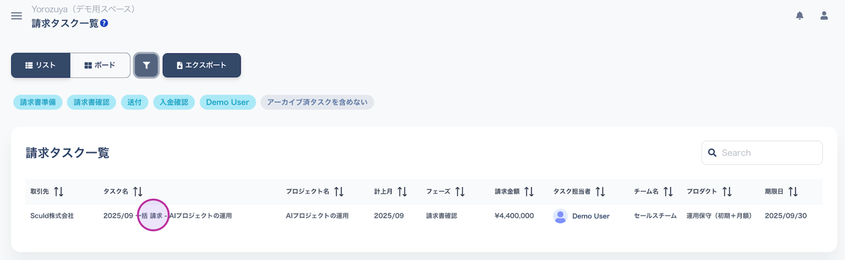Image resolution: width=845 pixels, height=260 pixels.
Task: Click the help question mark icon
Action: click(x=104, y=24)
